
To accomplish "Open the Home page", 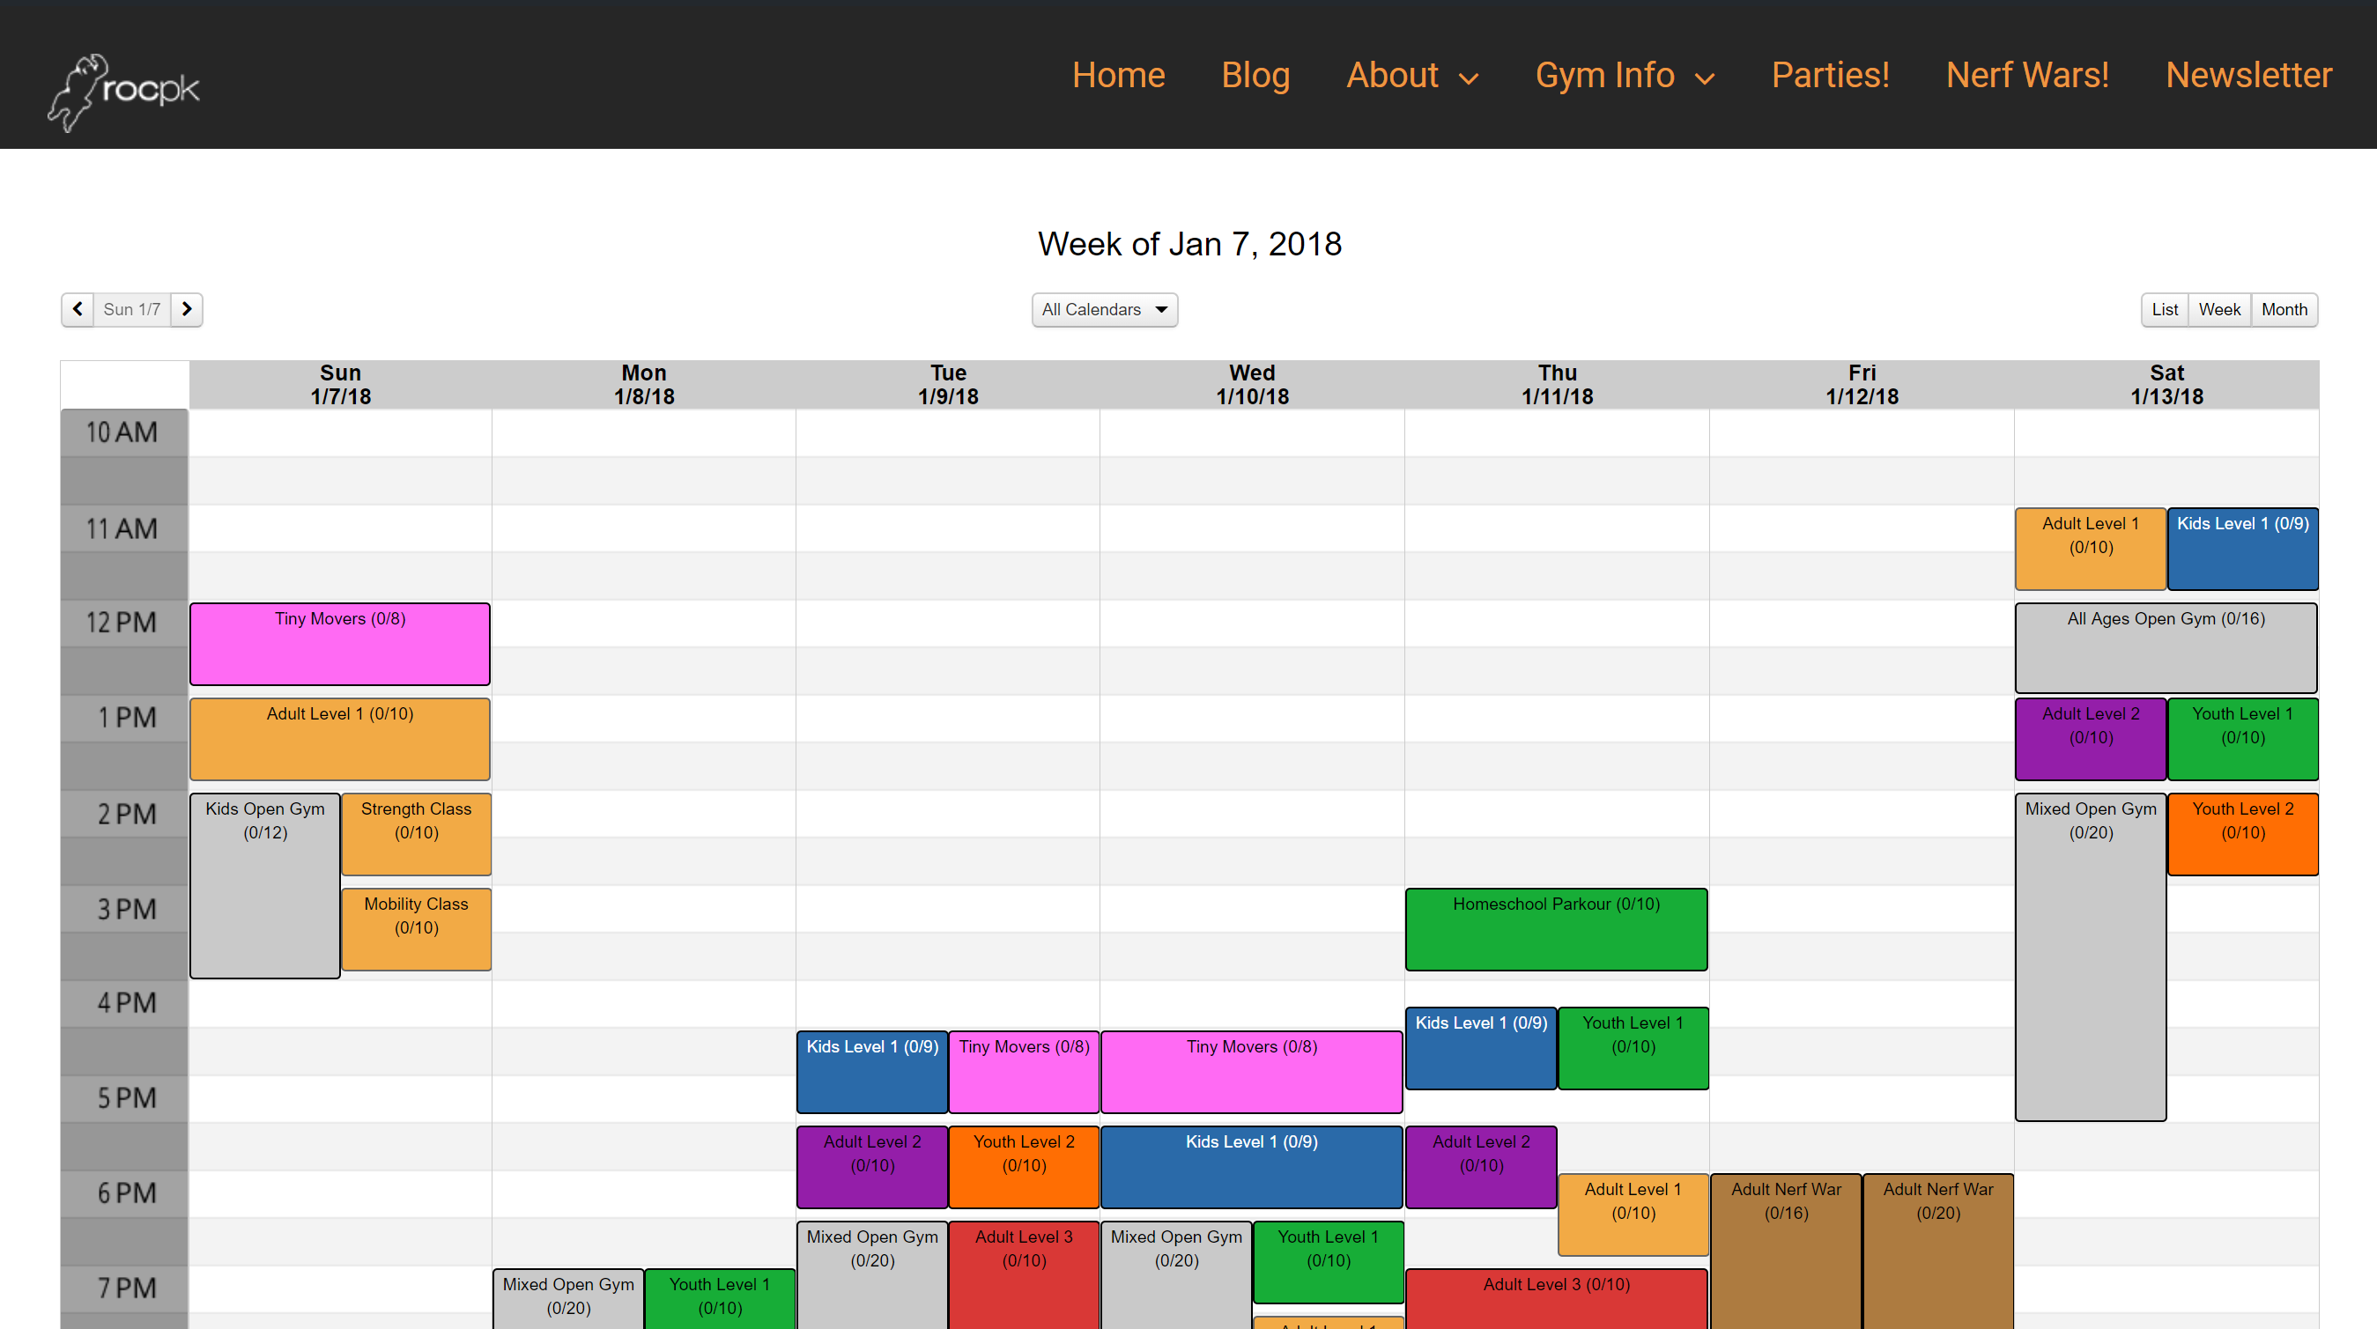I will click(x=1118, y=75).
